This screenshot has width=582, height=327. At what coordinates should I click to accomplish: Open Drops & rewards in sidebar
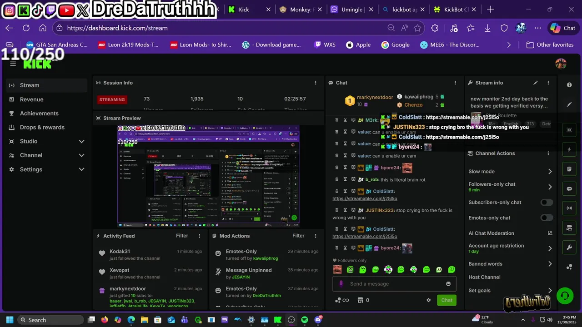47,128
